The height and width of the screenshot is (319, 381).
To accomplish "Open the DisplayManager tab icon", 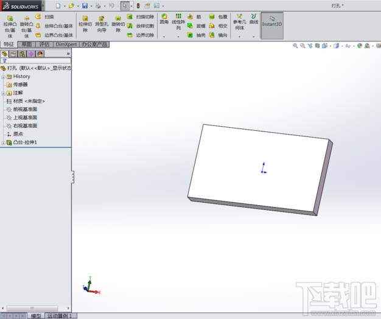I will [x=40, y=54].
